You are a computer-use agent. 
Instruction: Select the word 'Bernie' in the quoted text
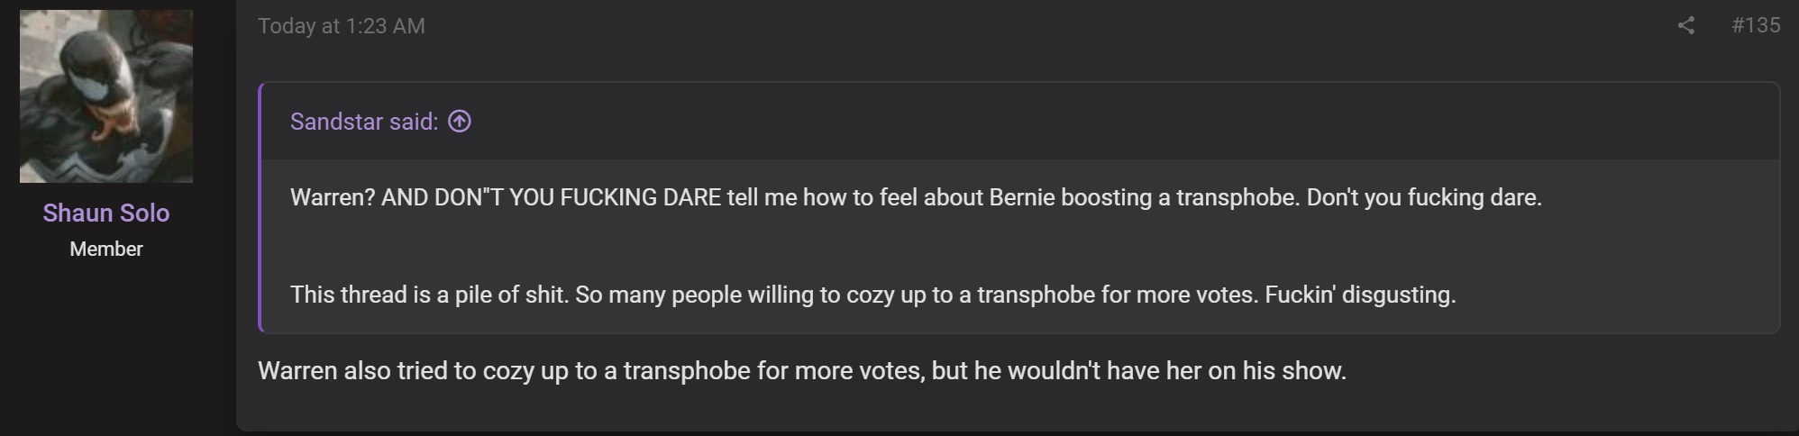[1022, 197]
